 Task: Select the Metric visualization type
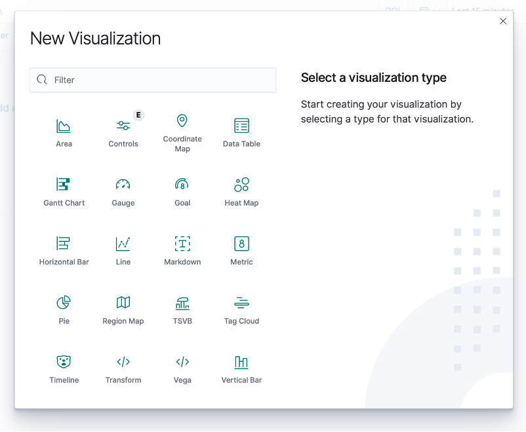coord(241,251)
